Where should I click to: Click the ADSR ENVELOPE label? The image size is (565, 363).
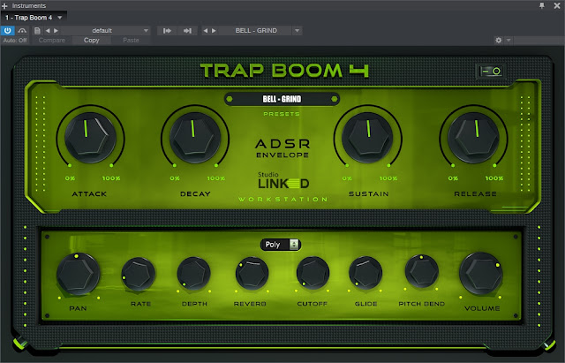click(x=282, y=148)
